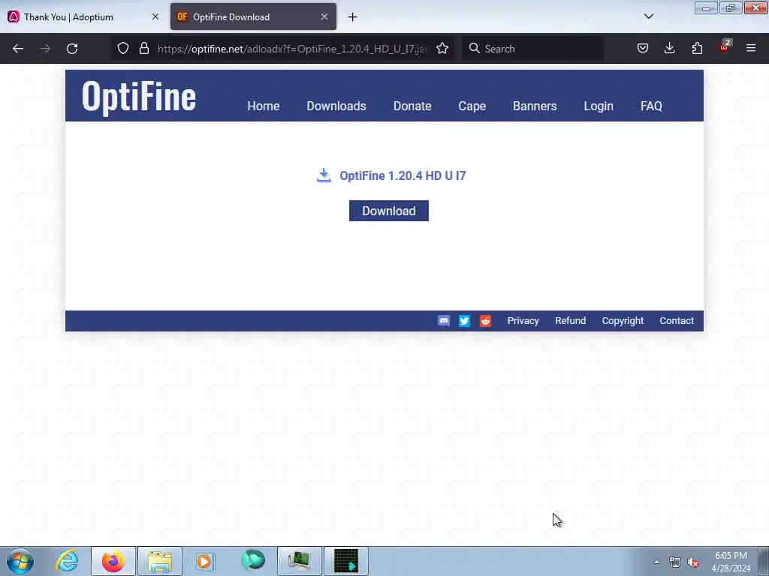
Task: Open the Login page
Action: coord(599,106)
